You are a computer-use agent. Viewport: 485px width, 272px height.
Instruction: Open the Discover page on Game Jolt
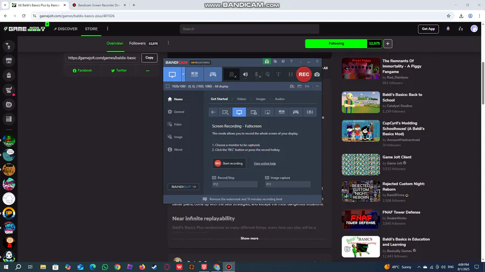point(66,28)
